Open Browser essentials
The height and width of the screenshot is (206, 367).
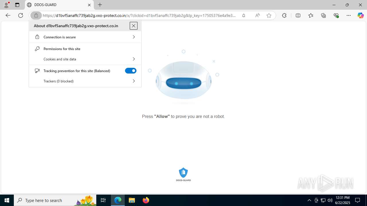pos(336,15)
